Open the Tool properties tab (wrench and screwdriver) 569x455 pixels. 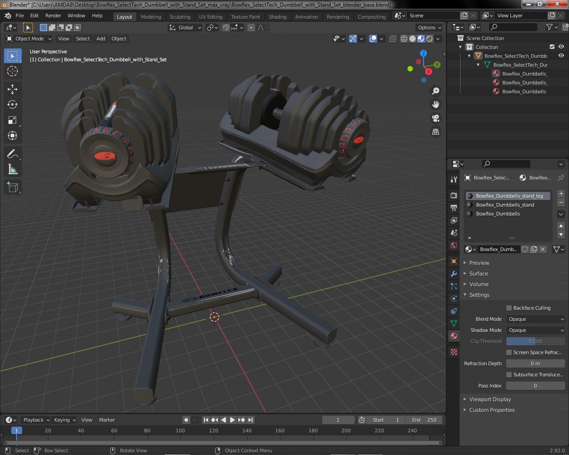454,180
